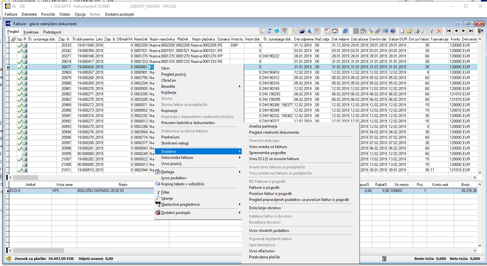Expand Nastavitve preglednice submenu
The image size is (487, 266).
point(240,204)
